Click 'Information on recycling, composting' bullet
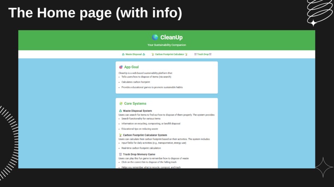This screenshot has width=334, height=187. click(151, 123)
